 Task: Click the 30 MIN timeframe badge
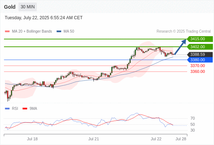point(28,7)
